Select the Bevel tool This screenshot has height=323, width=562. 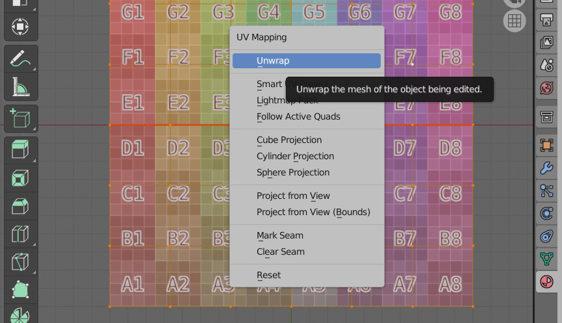click(x=21, y=206)
